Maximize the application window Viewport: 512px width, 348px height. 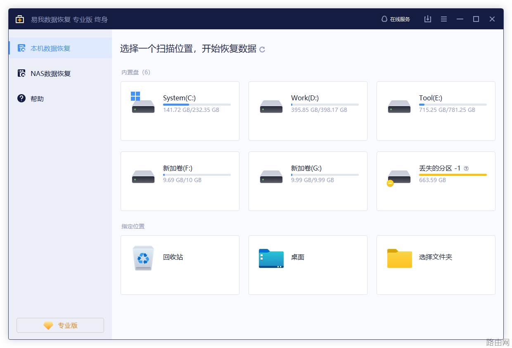[476, 19]
